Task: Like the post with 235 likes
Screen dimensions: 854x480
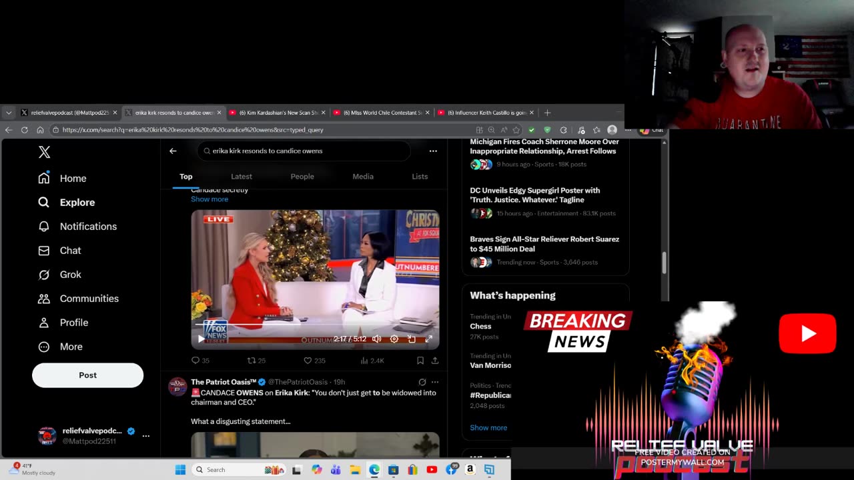Action: click(x=314, y=360)
